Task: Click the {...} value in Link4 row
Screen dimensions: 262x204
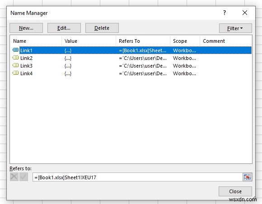Action: (x=68, y=73)
